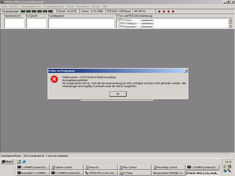The width and height of the screenshot is (235, 176).
Task: Open the Windows Start menu
Action: coord(7,162)
